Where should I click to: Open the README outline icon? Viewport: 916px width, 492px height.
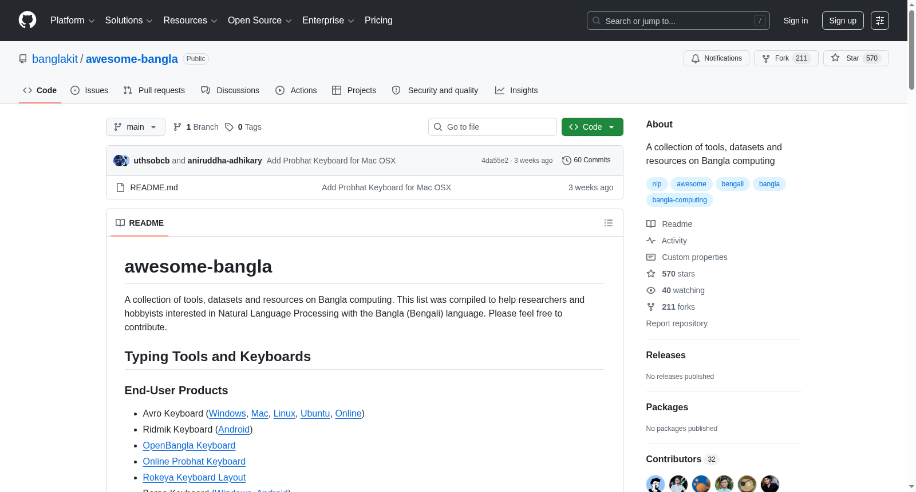coord(609,223)
